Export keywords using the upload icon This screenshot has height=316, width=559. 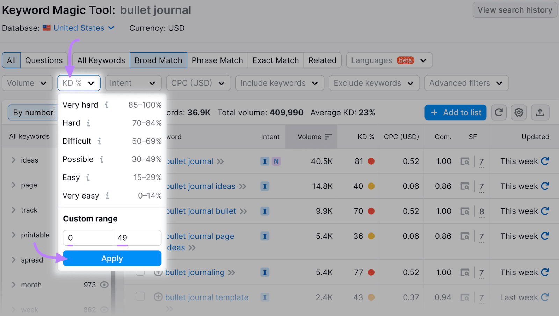[540, 112]
